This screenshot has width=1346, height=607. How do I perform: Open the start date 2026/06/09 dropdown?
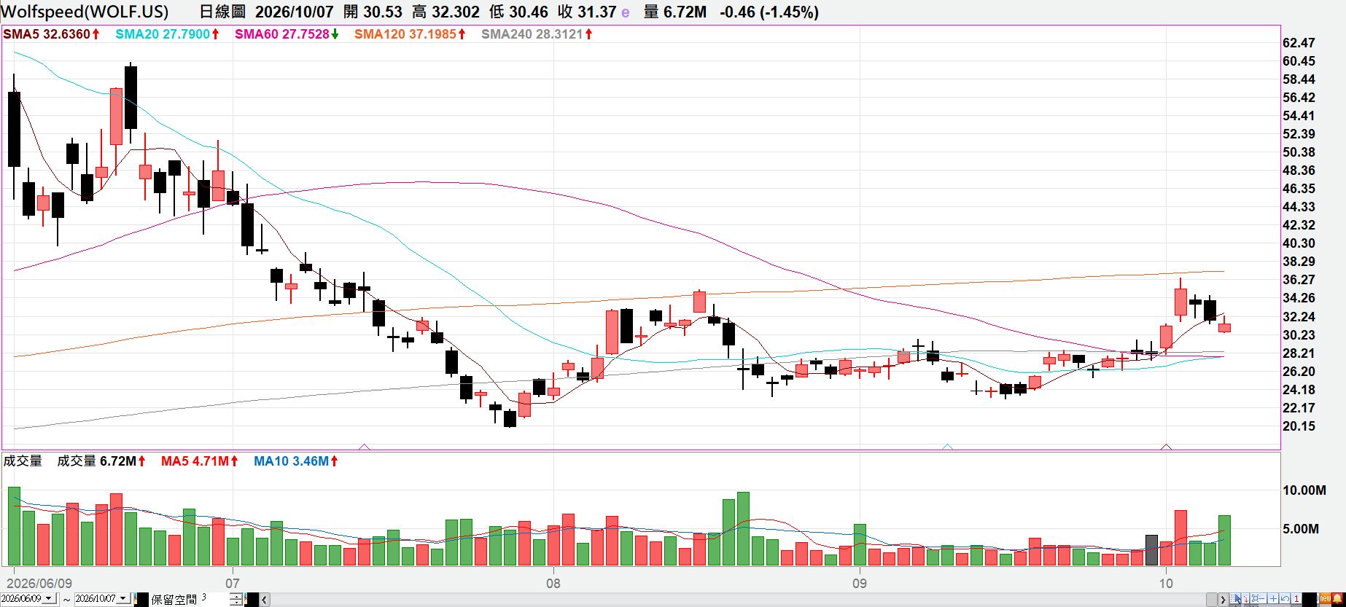point(49,599)
